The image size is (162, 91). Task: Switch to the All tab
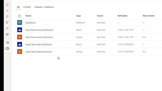pos(18,7)
